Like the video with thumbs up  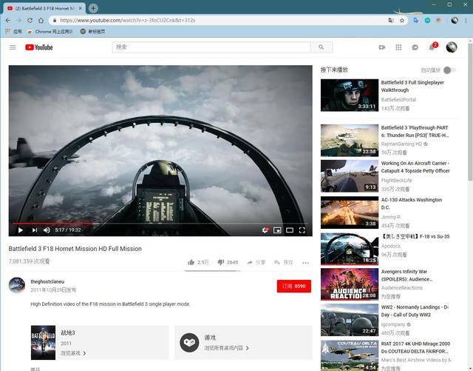click(x=198, y=262)
